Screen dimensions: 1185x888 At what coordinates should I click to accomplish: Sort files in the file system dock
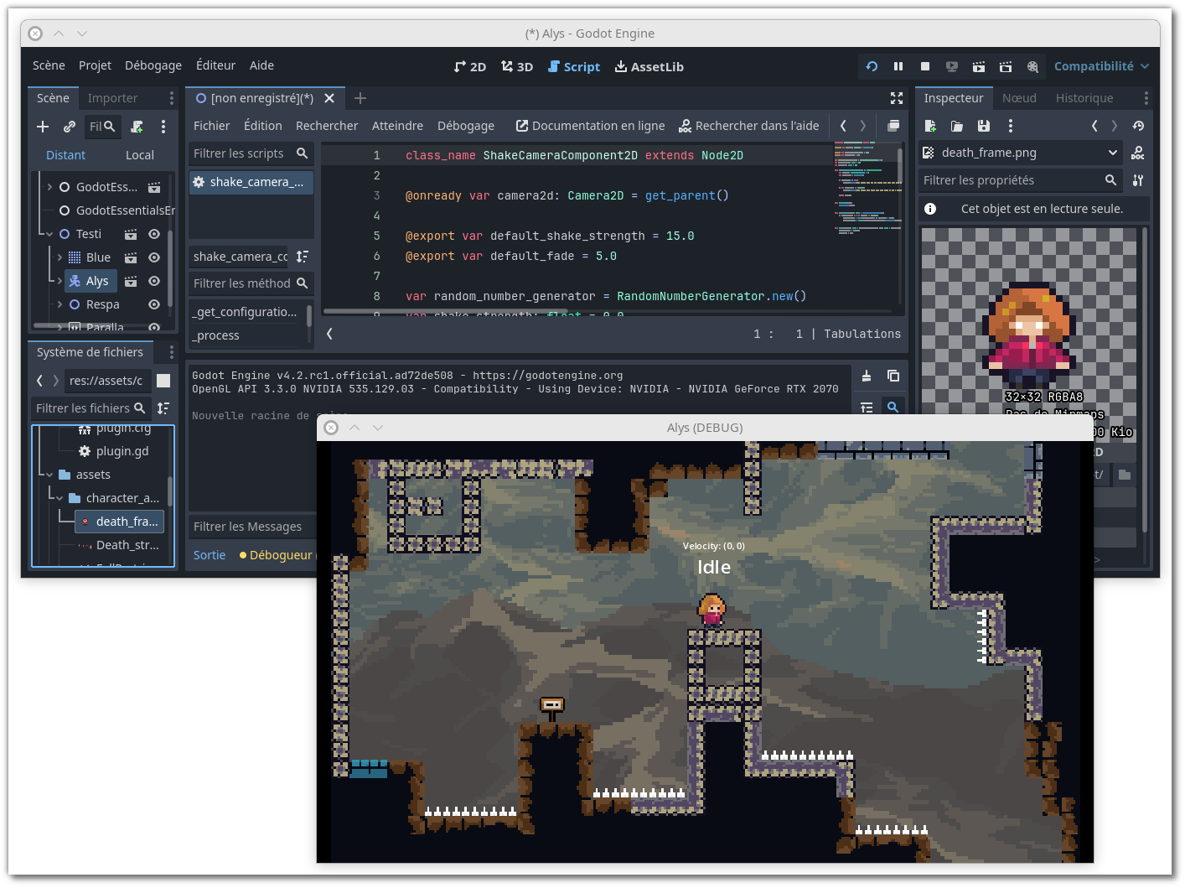[163, 408]
